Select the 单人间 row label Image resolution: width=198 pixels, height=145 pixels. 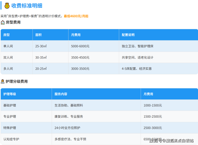(x=8, y=46)
